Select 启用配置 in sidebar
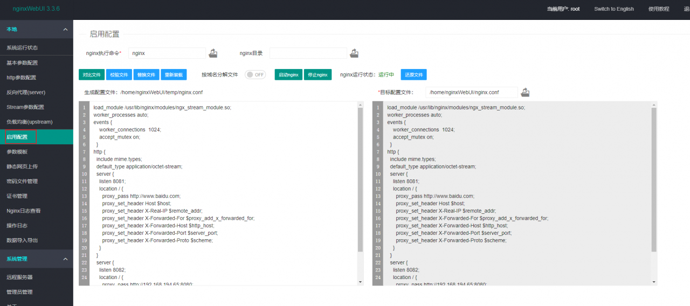Screen dimensions: 690x306 [x=37, y=137]
